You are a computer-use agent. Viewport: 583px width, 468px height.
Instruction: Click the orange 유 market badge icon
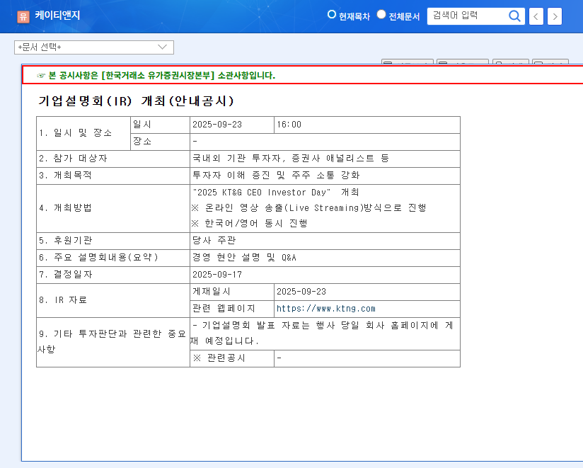pos(23,16)
